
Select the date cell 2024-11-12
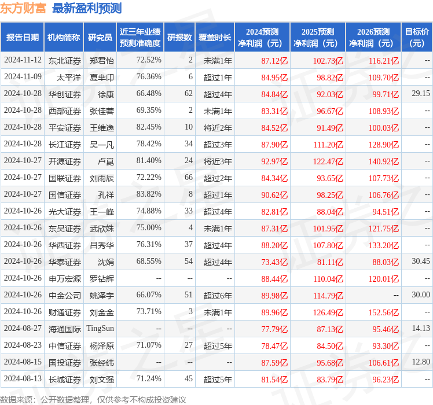tap(23, 60)
